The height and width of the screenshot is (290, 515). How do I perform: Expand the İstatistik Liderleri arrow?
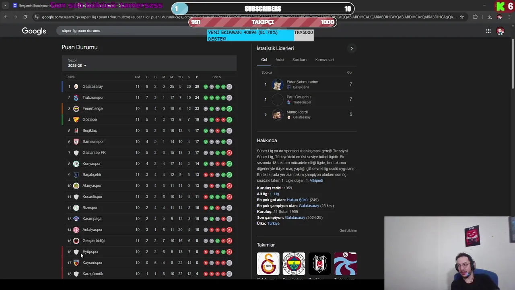[352, 48]
